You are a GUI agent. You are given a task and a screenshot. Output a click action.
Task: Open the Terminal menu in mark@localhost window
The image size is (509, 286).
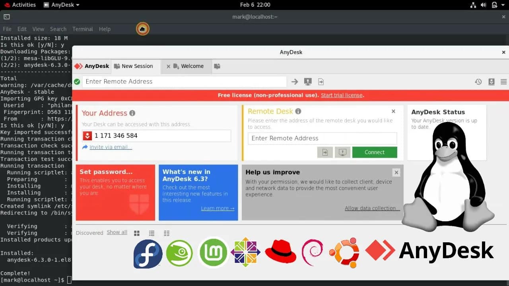[x=83, y=29]
